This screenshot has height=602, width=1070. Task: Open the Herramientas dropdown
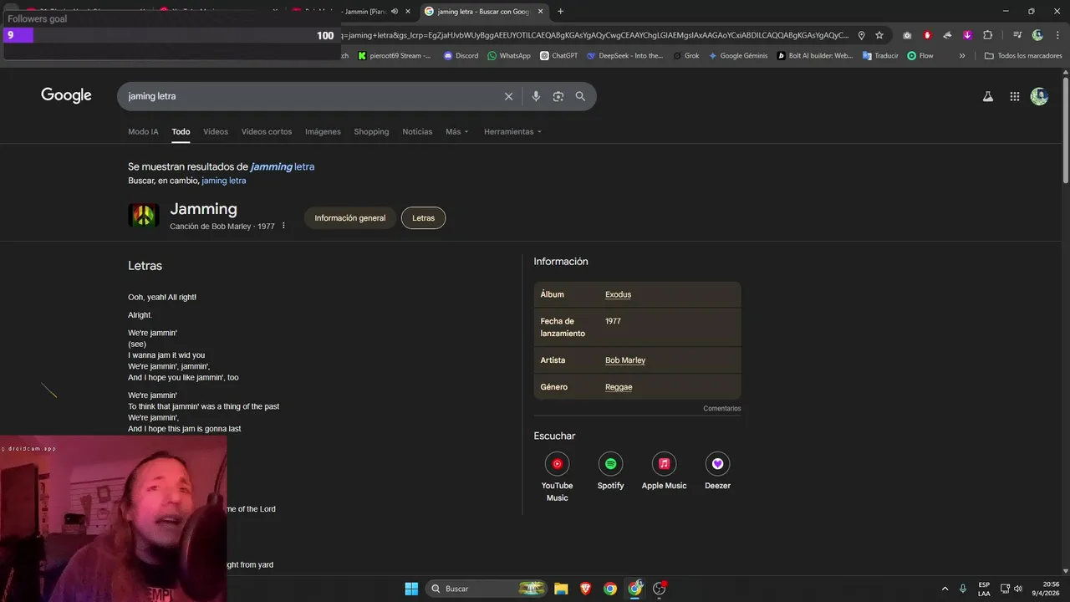click(x=512, y=131)
